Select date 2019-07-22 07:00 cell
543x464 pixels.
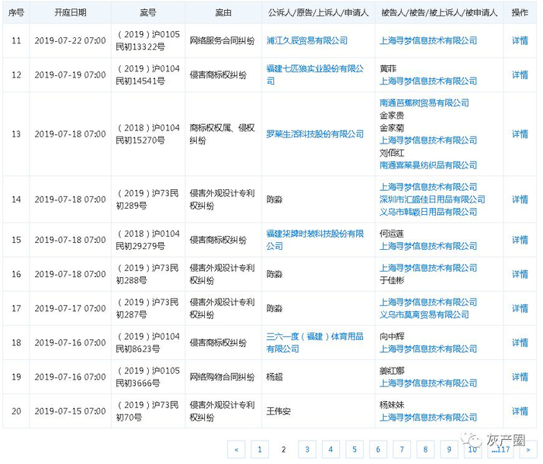[x=71, y=41]
